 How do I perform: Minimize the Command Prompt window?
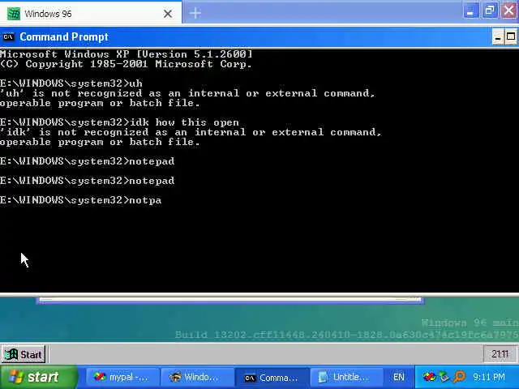tap(497, 36)
